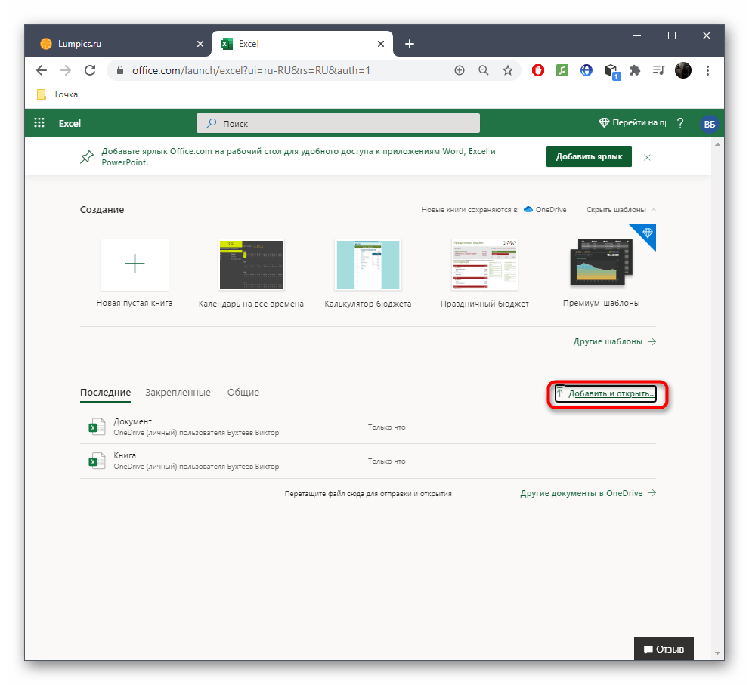Click the page scrollbar up arrow
The image size is (749, 685).
(717, 144)
